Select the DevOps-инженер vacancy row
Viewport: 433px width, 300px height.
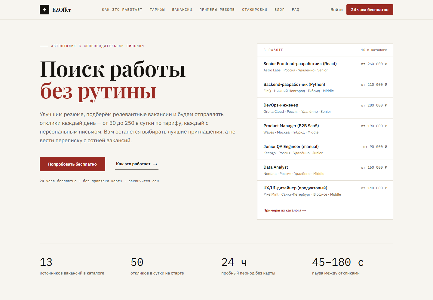click(325, 108)
